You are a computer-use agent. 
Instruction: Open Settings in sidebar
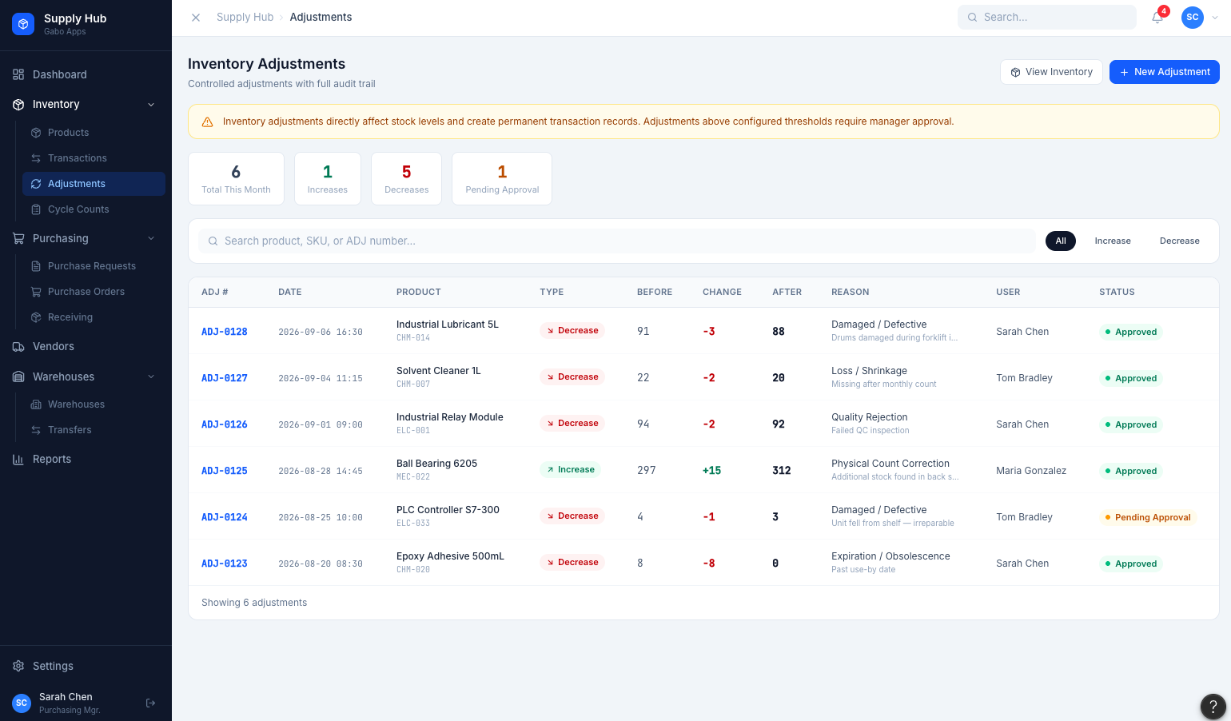pyautogui.click(x=86, y=666)
